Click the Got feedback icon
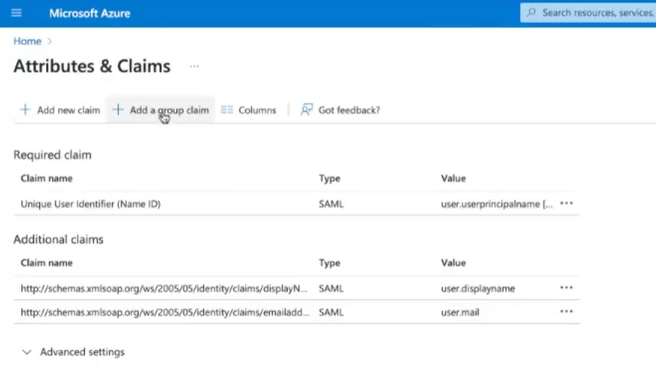 pos(306,110)
